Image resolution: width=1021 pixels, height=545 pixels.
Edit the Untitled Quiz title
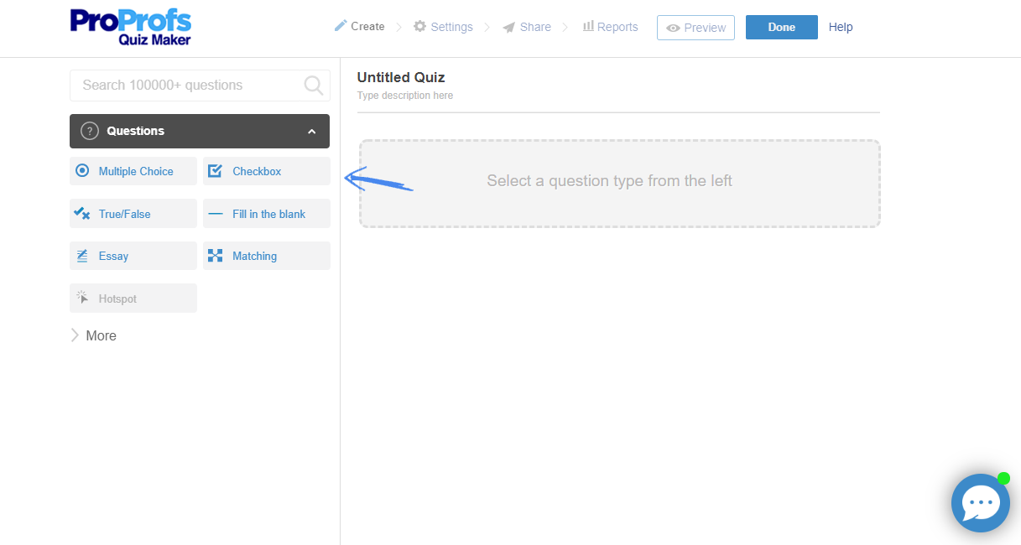tap(401, 78)
